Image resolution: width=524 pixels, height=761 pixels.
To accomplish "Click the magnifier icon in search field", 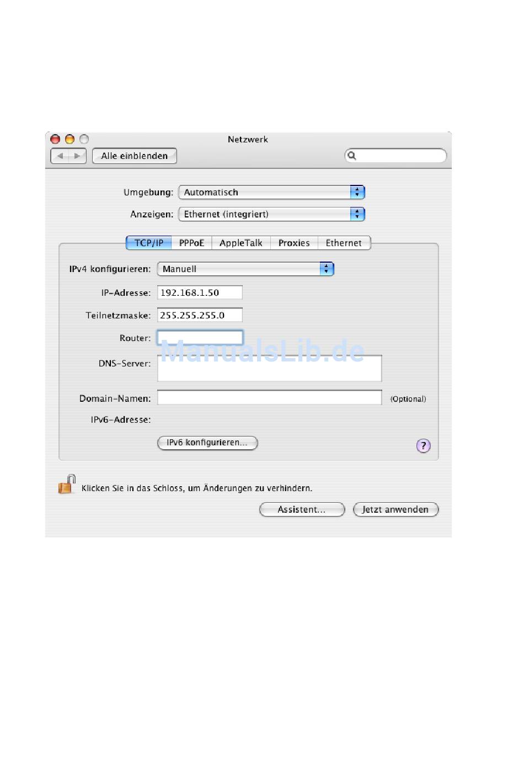I will [x=352, y=156].
